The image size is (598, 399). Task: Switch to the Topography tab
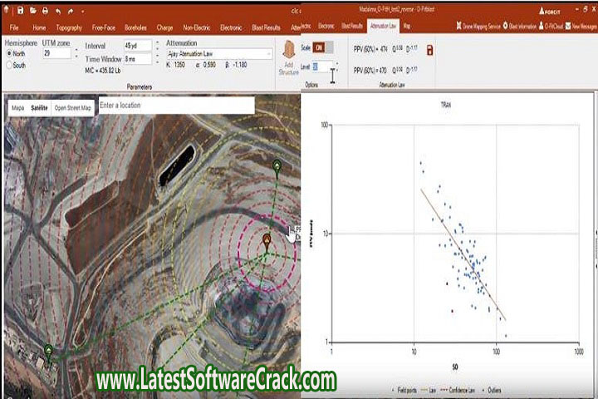pos(69,27)
